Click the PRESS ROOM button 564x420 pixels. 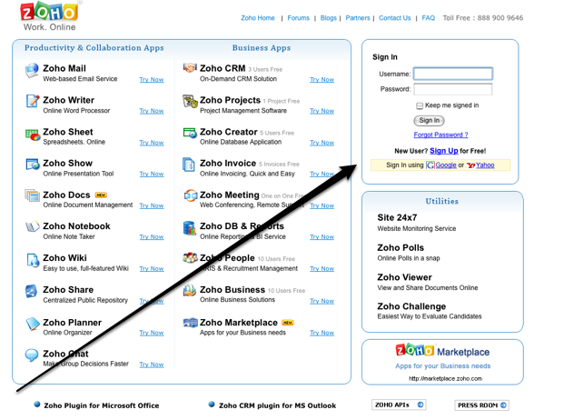[x=481, y=405]
